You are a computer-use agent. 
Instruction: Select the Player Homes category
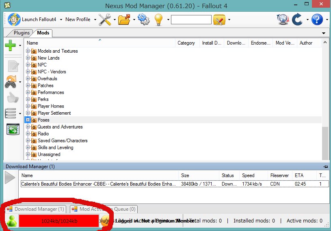tap(51, 106)
